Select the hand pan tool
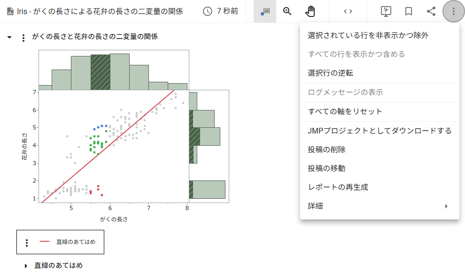 tap(310, 11)
